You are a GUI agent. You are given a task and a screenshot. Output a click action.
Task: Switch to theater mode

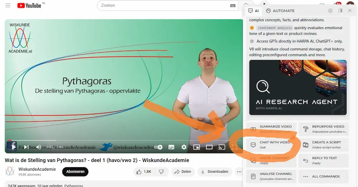[209, 147]
